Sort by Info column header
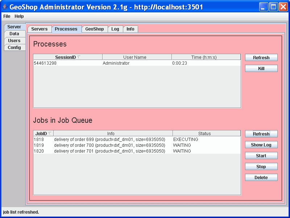Viewport: 290px width, 218px height. coord(113,133)
